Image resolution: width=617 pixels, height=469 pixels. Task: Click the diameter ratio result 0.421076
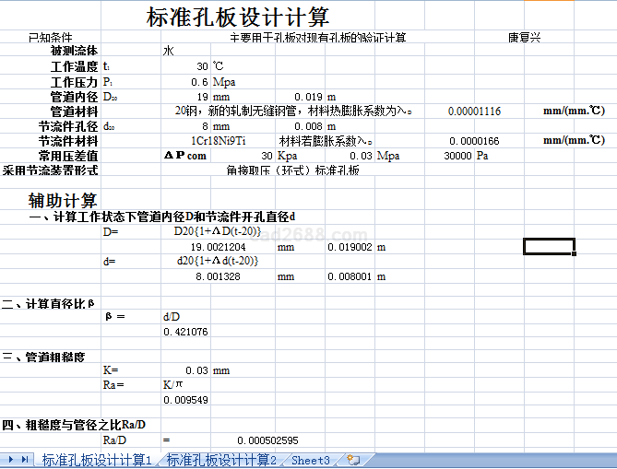185,332
